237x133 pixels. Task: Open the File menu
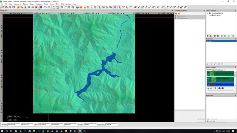click(x=2, y=4)
